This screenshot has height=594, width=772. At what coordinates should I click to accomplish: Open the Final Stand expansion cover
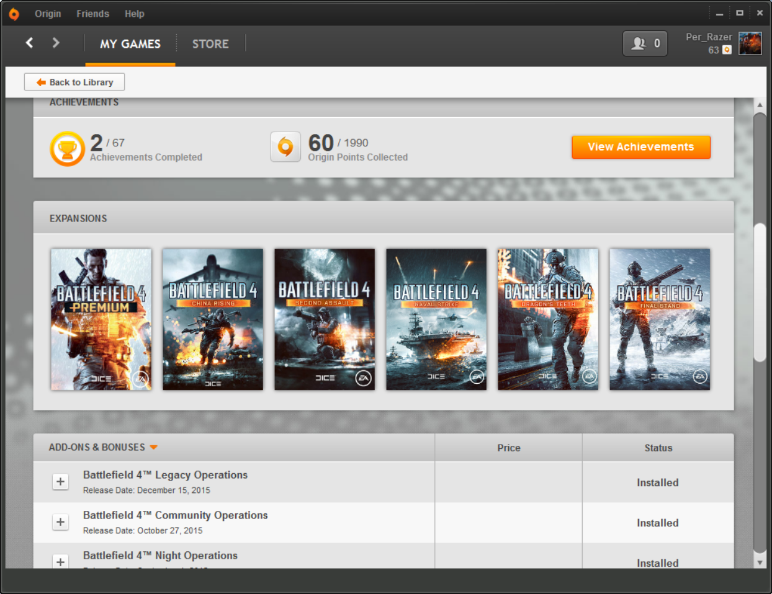click(x=660, y=319)
